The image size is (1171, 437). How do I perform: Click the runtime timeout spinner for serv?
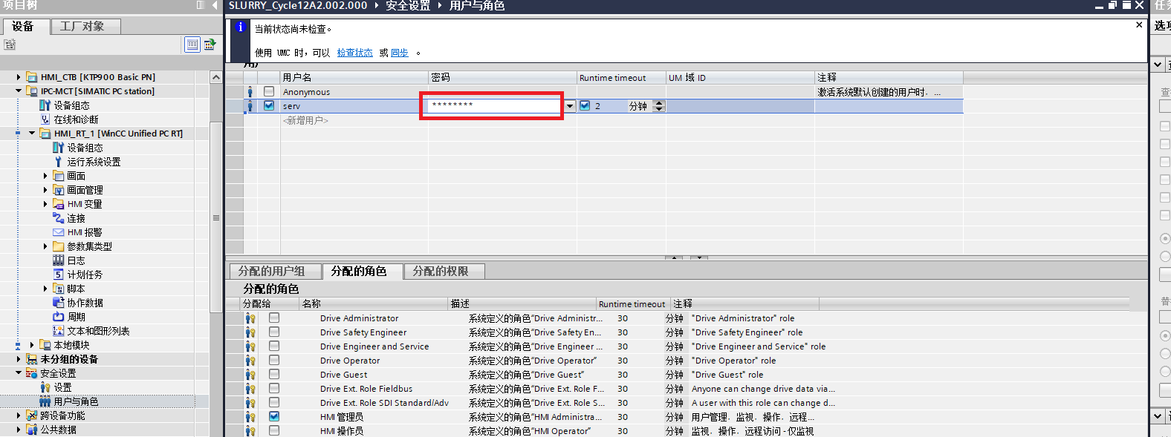(658, 106)
